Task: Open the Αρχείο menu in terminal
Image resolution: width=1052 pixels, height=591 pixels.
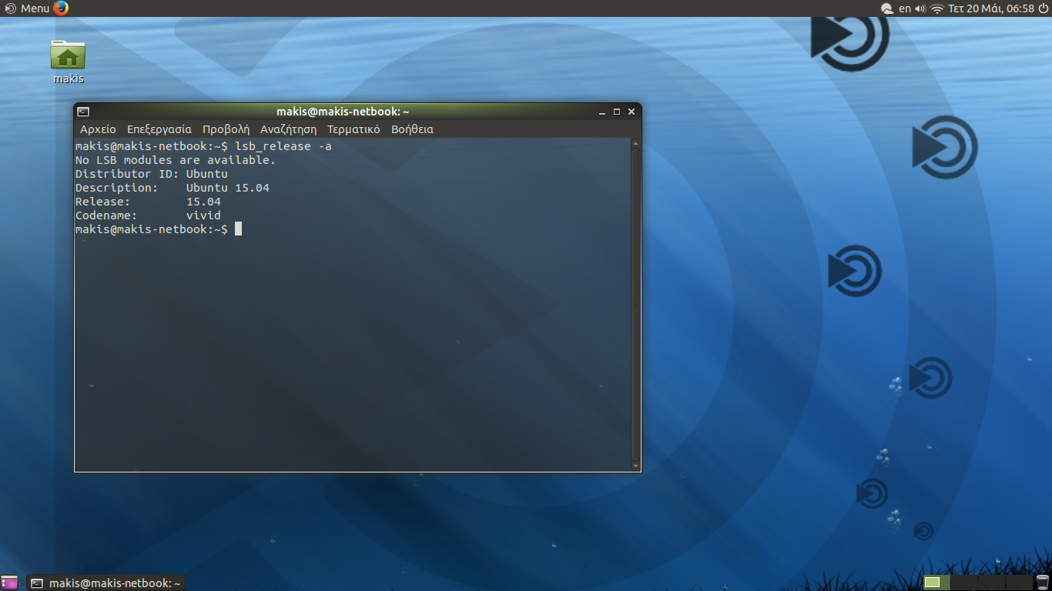Action: pyautogui.click(x=98, y=129)
